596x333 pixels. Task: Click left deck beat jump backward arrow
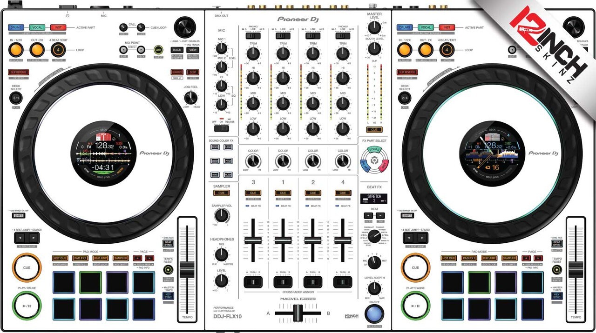(x=19, y=238)
